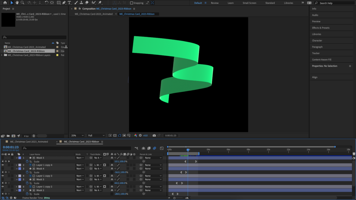The height and width of the screenshot is (200, 356).
Task: Hide Layer 1 copy 3 with eye toggle
Action: click(3, 176)
